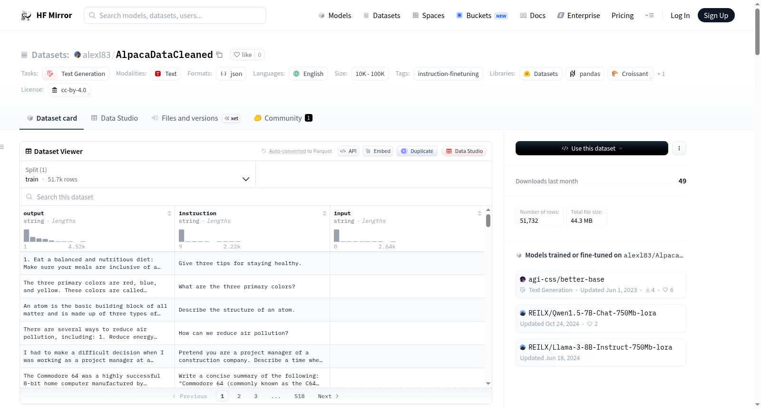761x409 pixels.
Task: Go to Spaces in the top navigation
Action: coord(428,16)
